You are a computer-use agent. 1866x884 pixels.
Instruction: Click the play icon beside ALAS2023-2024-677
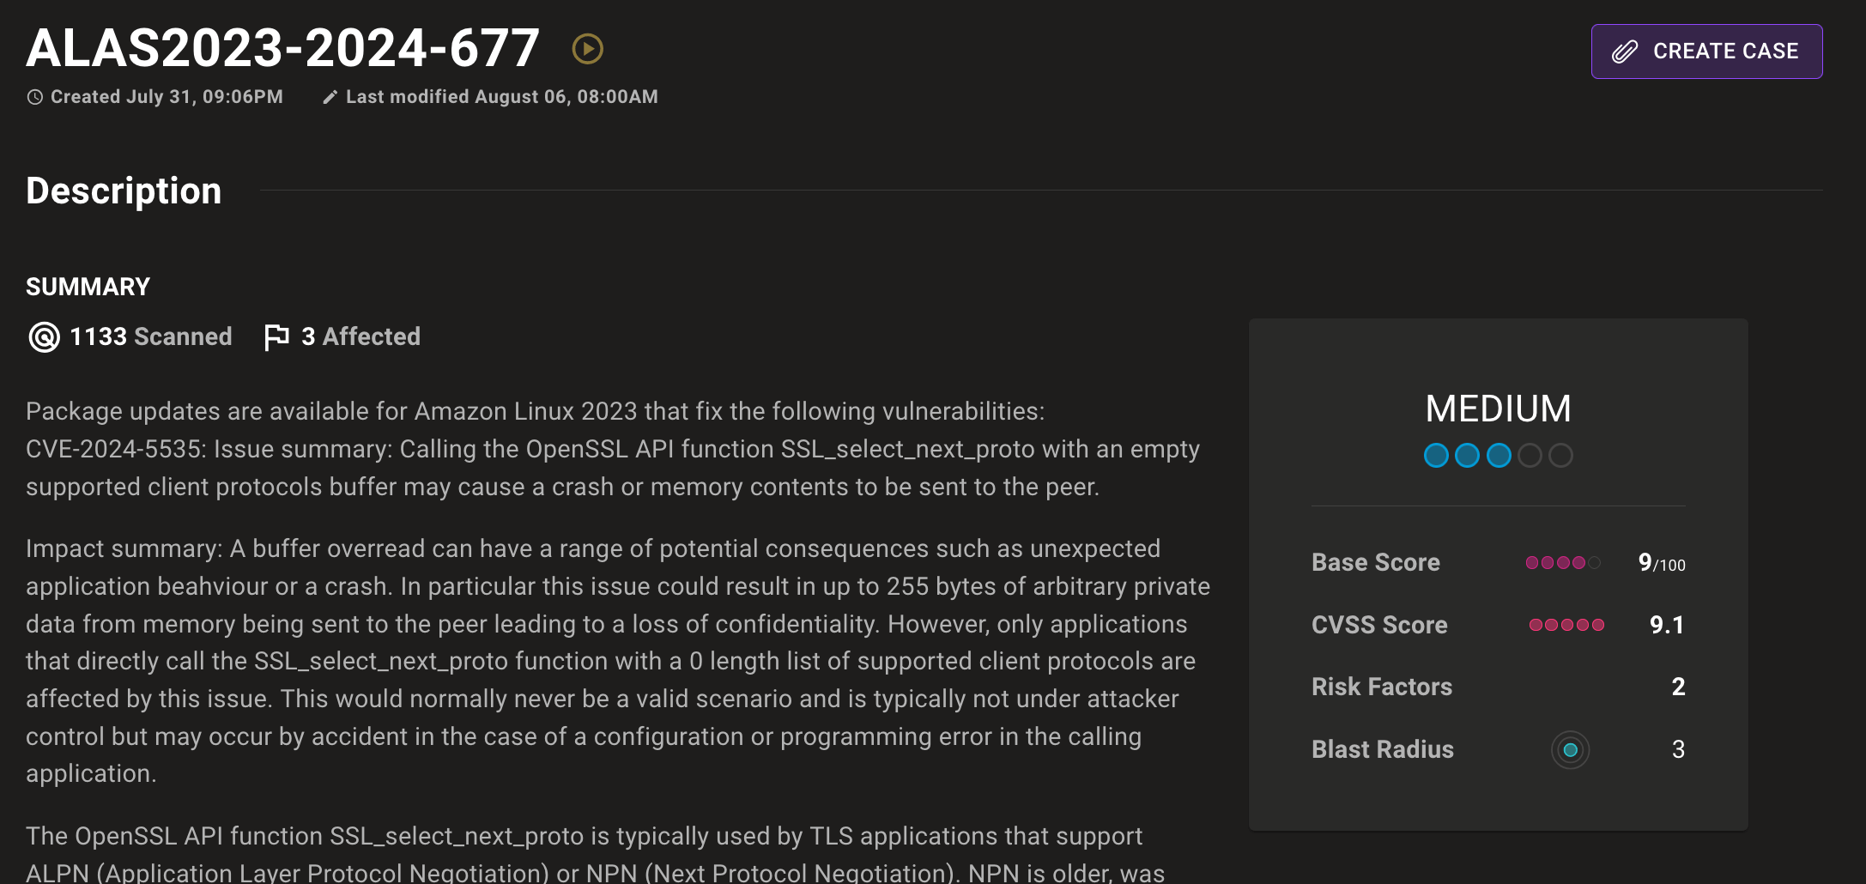click(588, 49)
